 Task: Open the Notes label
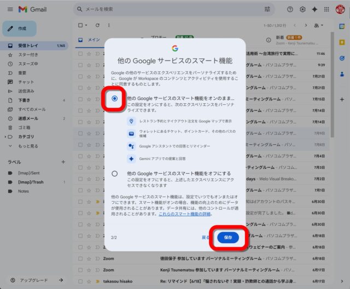pyautogui.click(x=34, y=191)
